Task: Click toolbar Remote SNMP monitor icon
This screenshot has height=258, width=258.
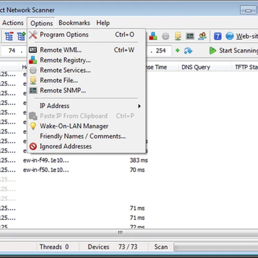Action: (190, 36)
